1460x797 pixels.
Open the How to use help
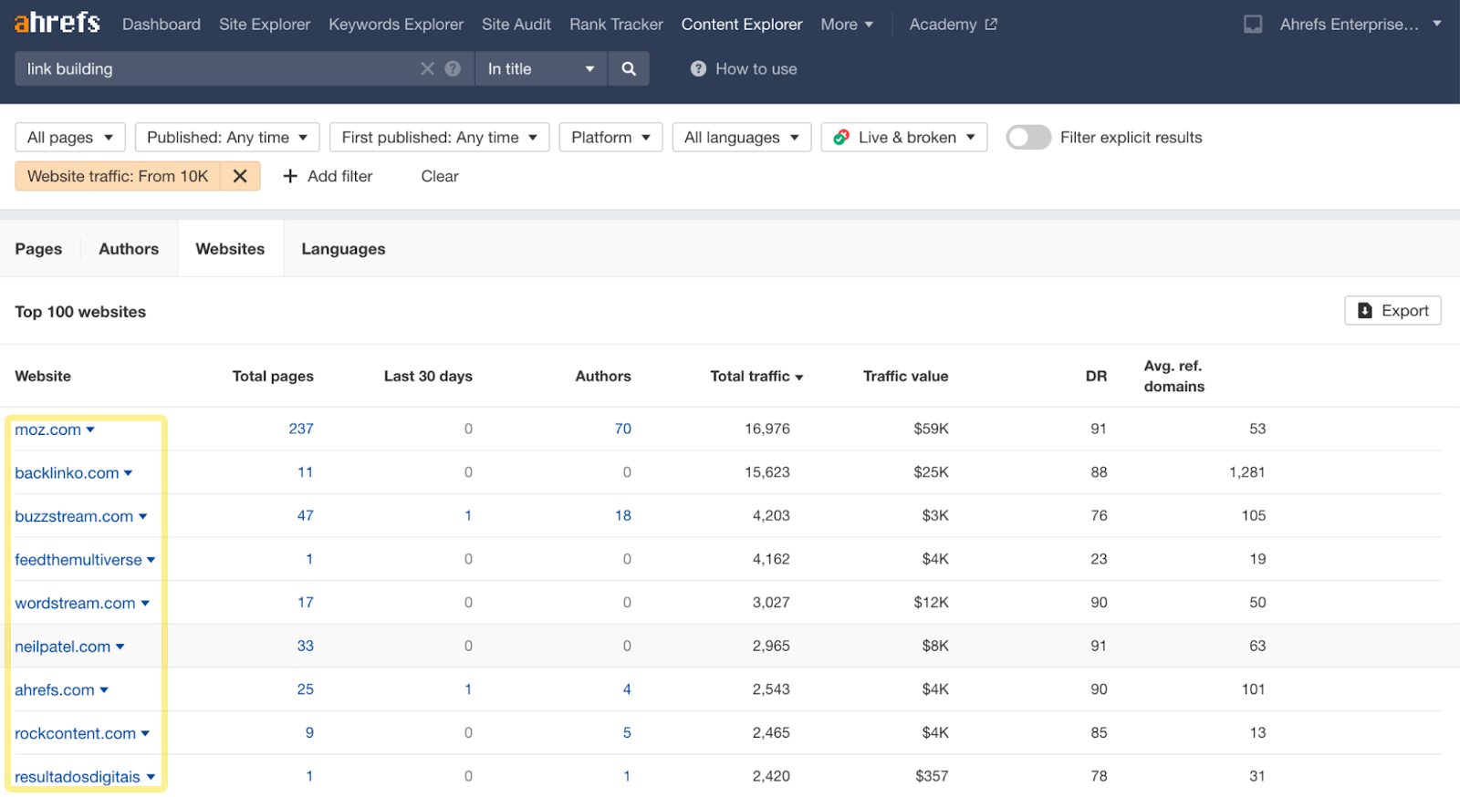tap(744, 68)
